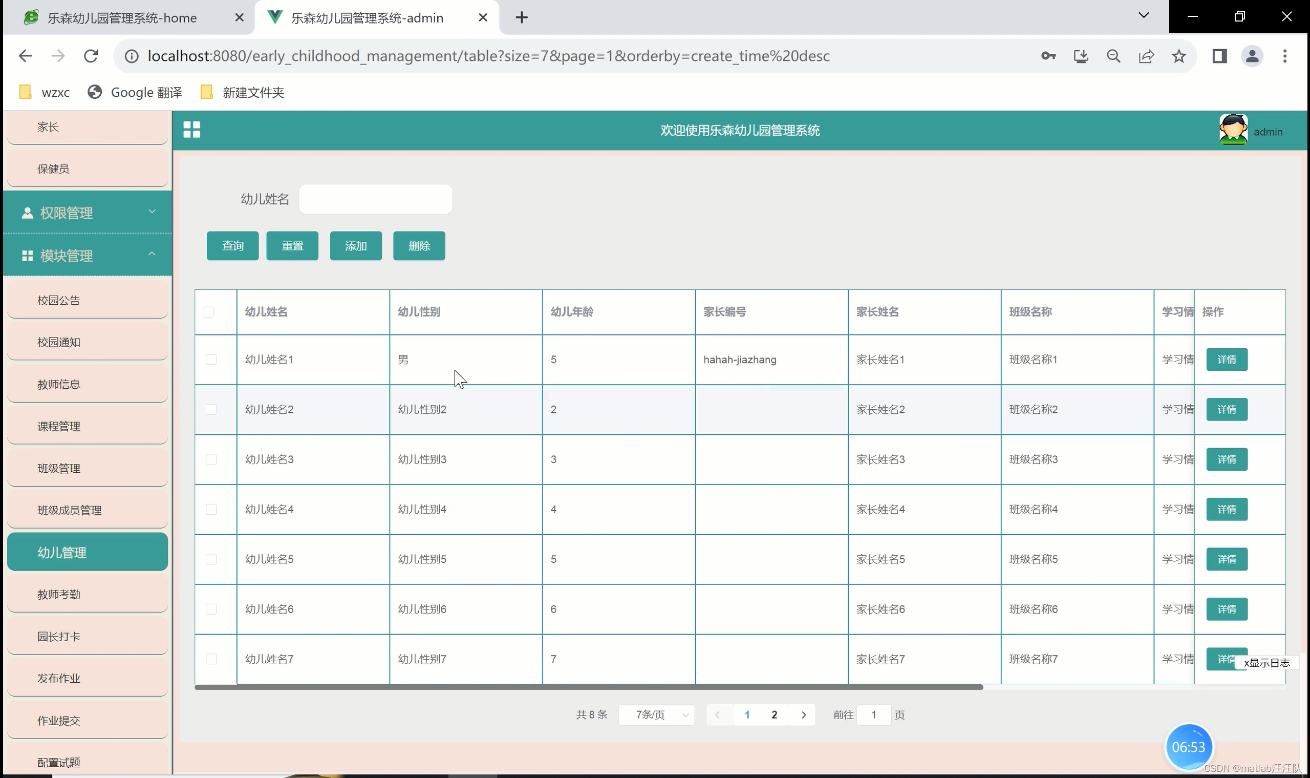This screenshot has height=778, width=1310.
Task: Bookmark this page with star icon
Action: pos(1178,56)
